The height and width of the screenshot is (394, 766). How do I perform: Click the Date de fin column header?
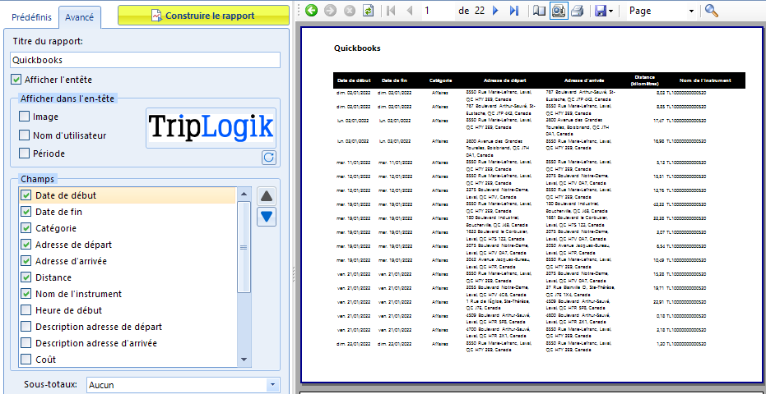394,80
